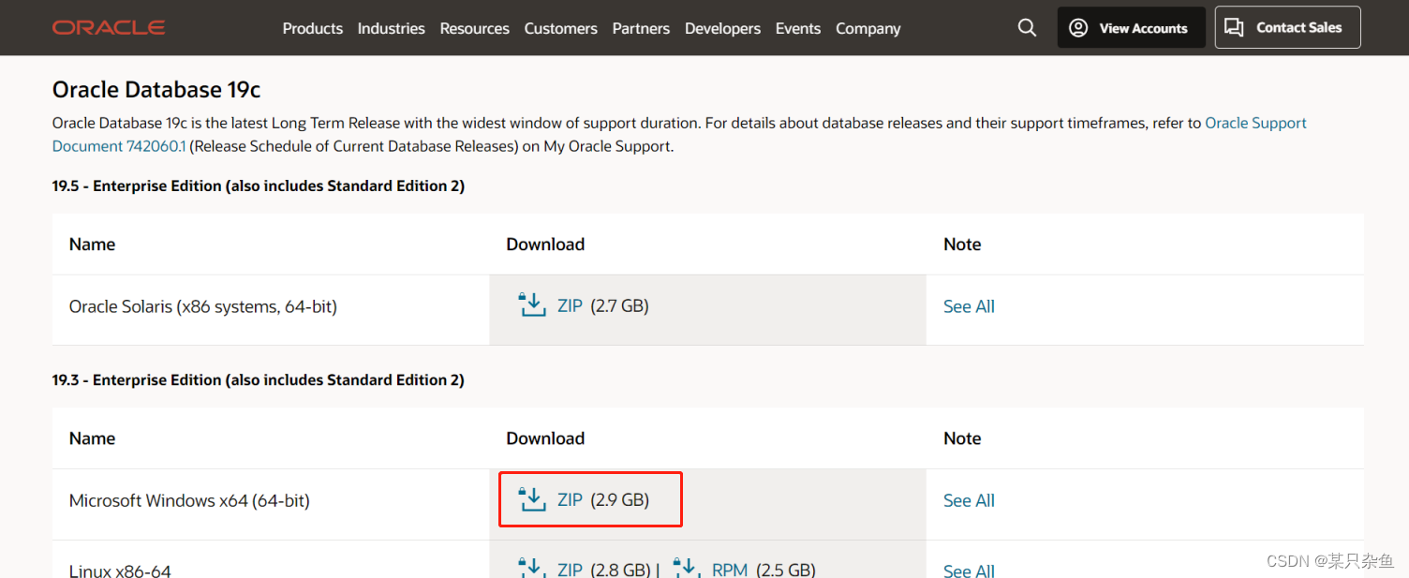The height and width of the screenshot is (578, 1409).
Task: Open the Resources menu
Action: click(475, 28)
